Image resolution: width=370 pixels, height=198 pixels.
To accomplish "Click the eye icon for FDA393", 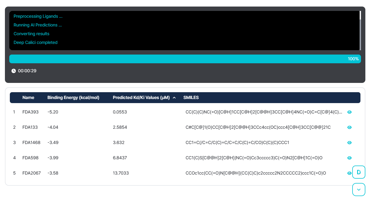I will point(349,112).
